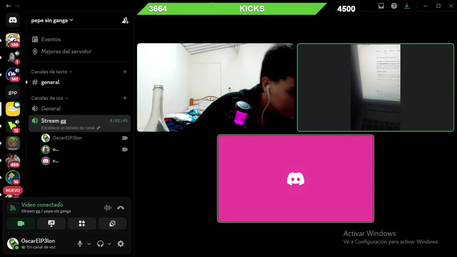Screen dimensions: 457x257
Task: Collapse Canales de voz category
Action: (x=49, y=98)
